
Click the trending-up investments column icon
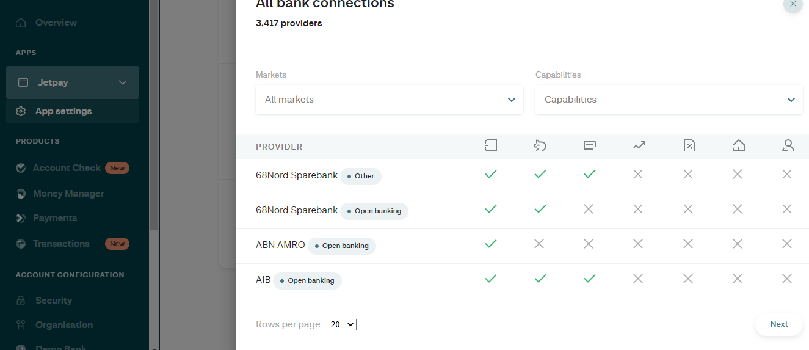639,145
